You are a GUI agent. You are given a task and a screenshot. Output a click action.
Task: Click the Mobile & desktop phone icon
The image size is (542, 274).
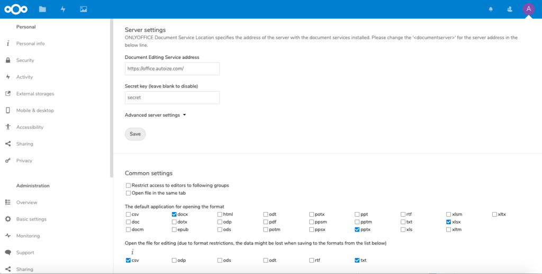point(8,110)
